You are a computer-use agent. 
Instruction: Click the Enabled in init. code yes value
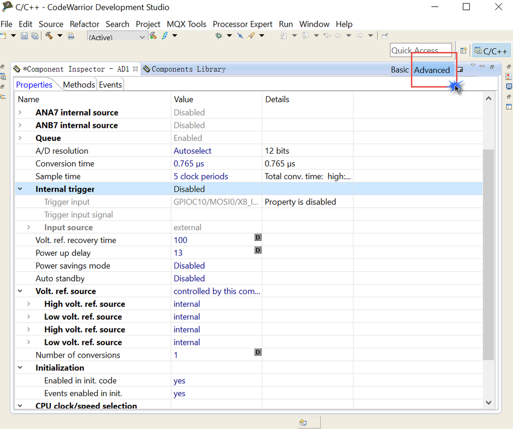click(179, 381)
